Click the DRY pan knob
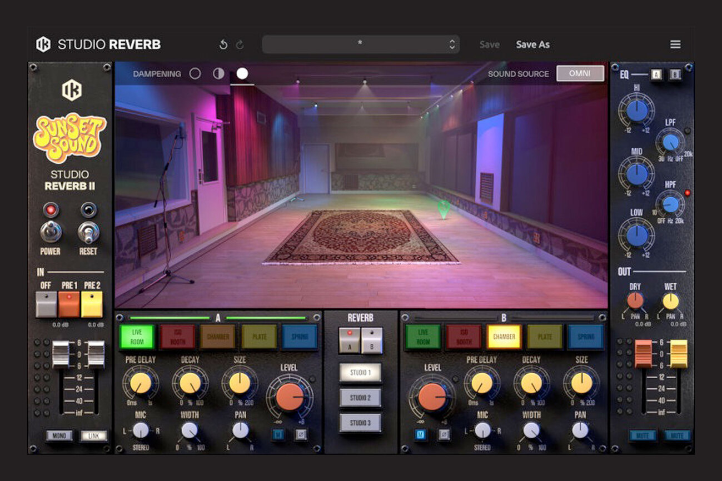This screenshot has height=481, width=722. (635, 300)
